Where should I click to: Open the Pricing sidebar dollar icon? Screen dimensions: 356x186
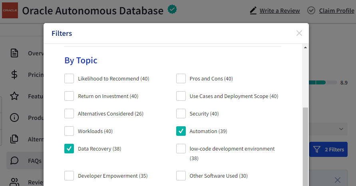(x=14, y=74)
